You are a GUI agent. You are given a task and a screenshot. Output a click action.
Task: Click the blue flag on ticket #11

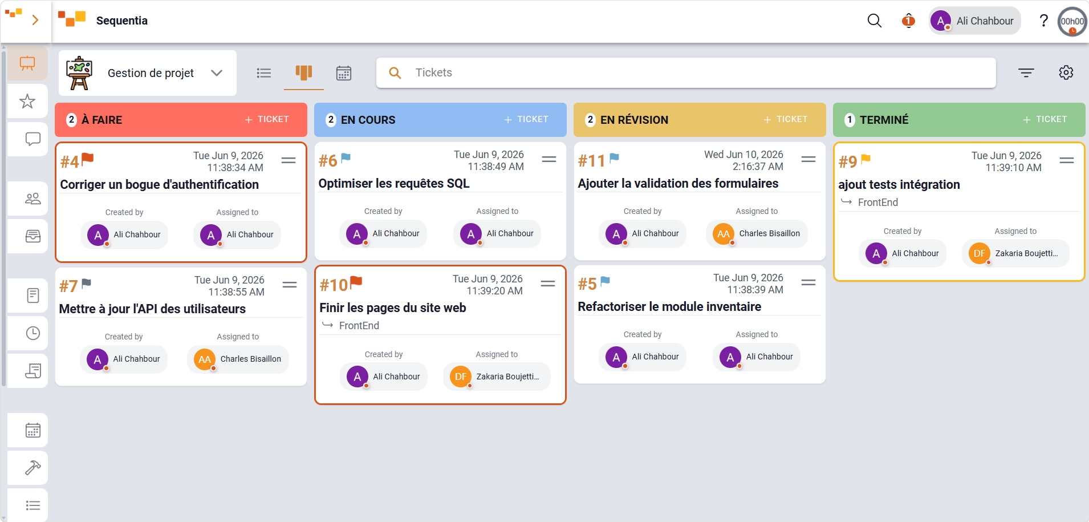(x=614, y=158)
